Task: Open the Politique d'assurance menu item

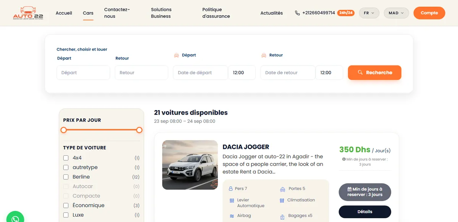Action: click(x=216, y=13)
